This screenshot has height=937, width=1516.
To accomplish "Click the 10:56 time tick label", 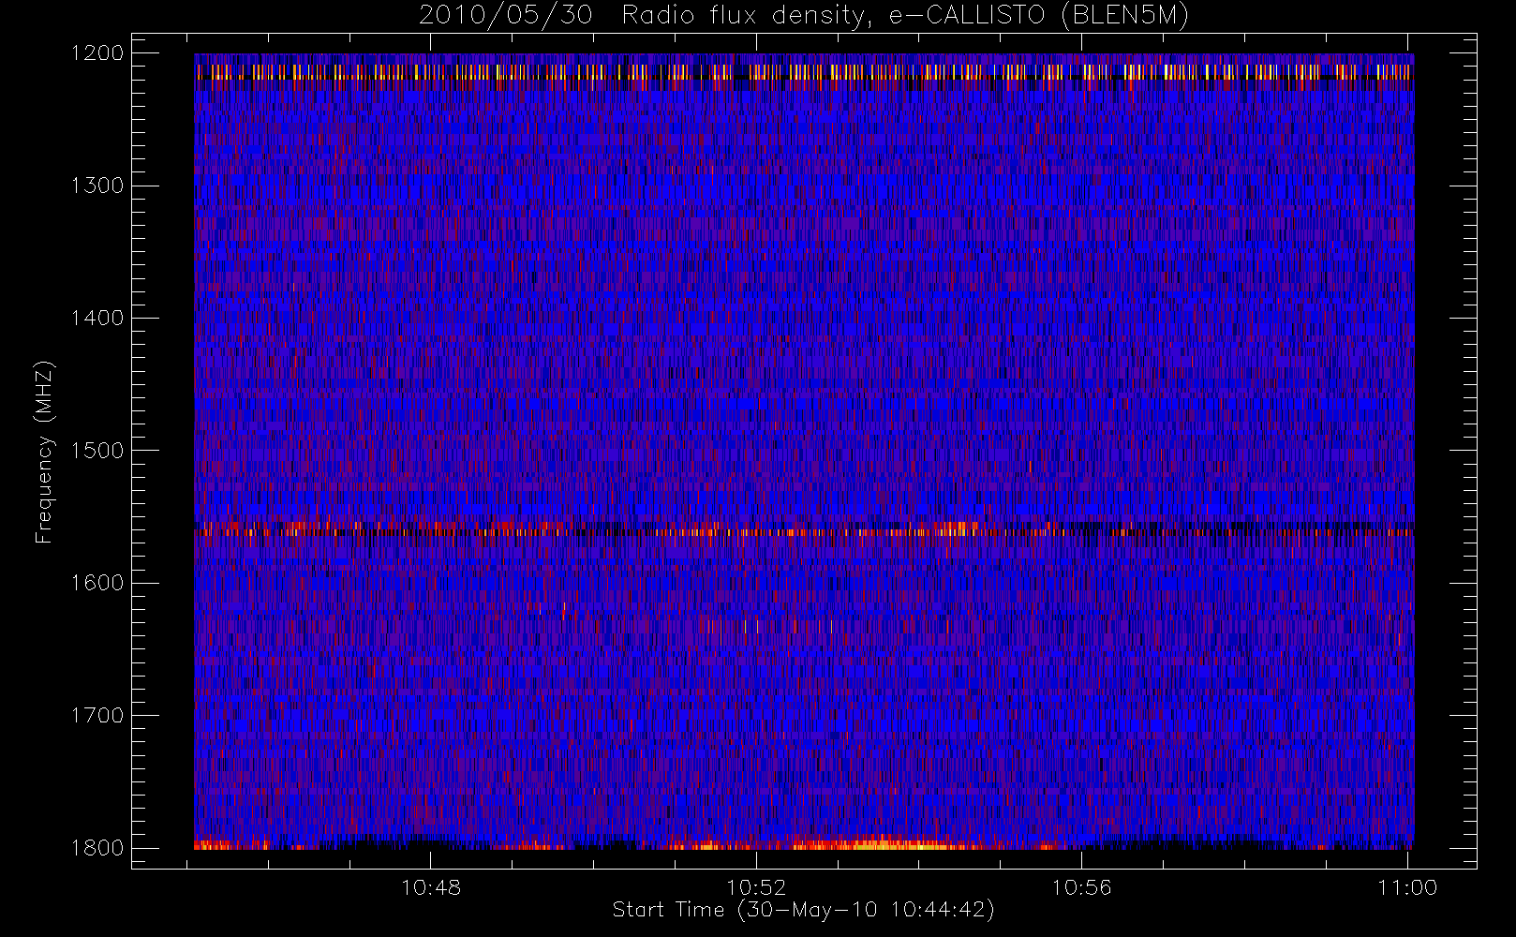I will 1081,887.
